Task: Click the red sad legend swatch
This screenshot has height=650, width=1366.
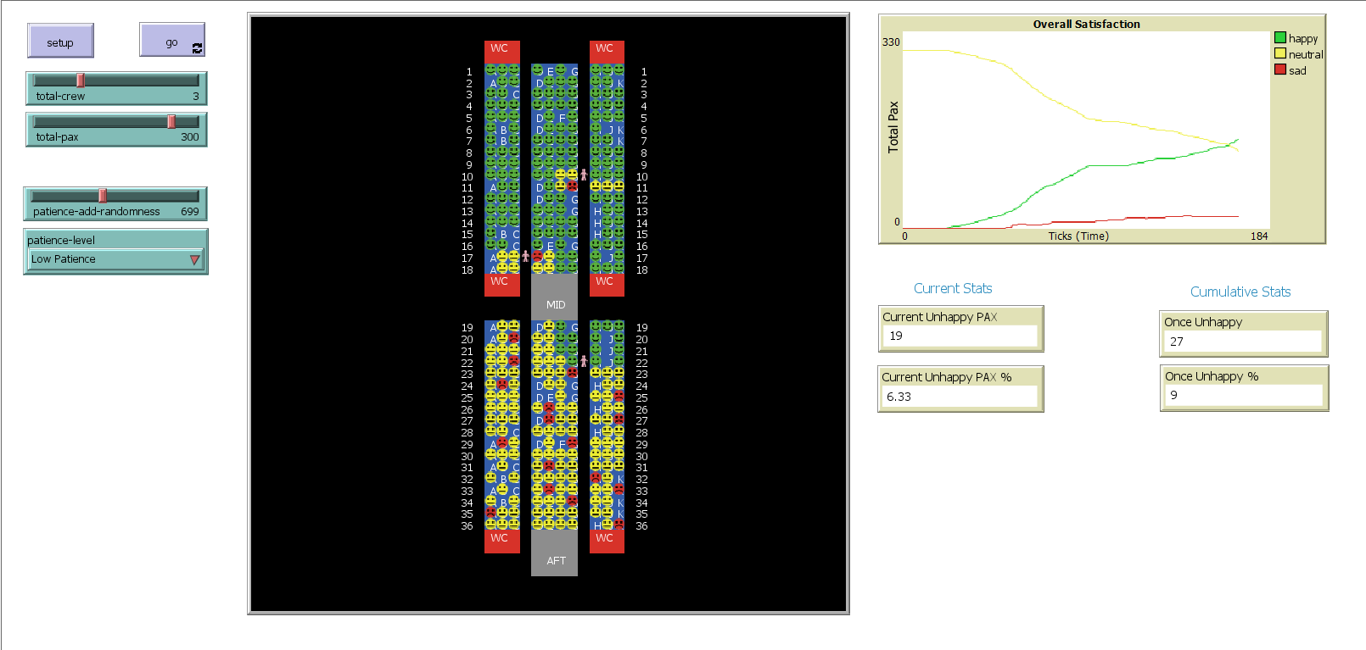Action: point(1279,69)
